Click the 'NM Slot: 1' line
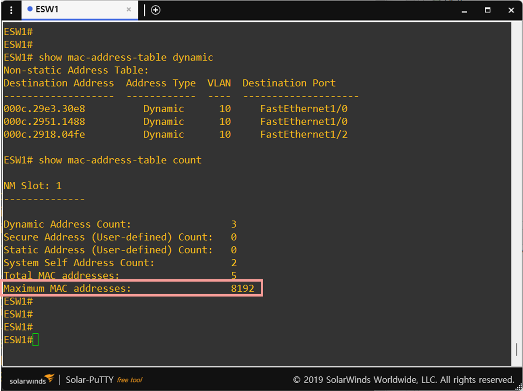 point(32,186)
